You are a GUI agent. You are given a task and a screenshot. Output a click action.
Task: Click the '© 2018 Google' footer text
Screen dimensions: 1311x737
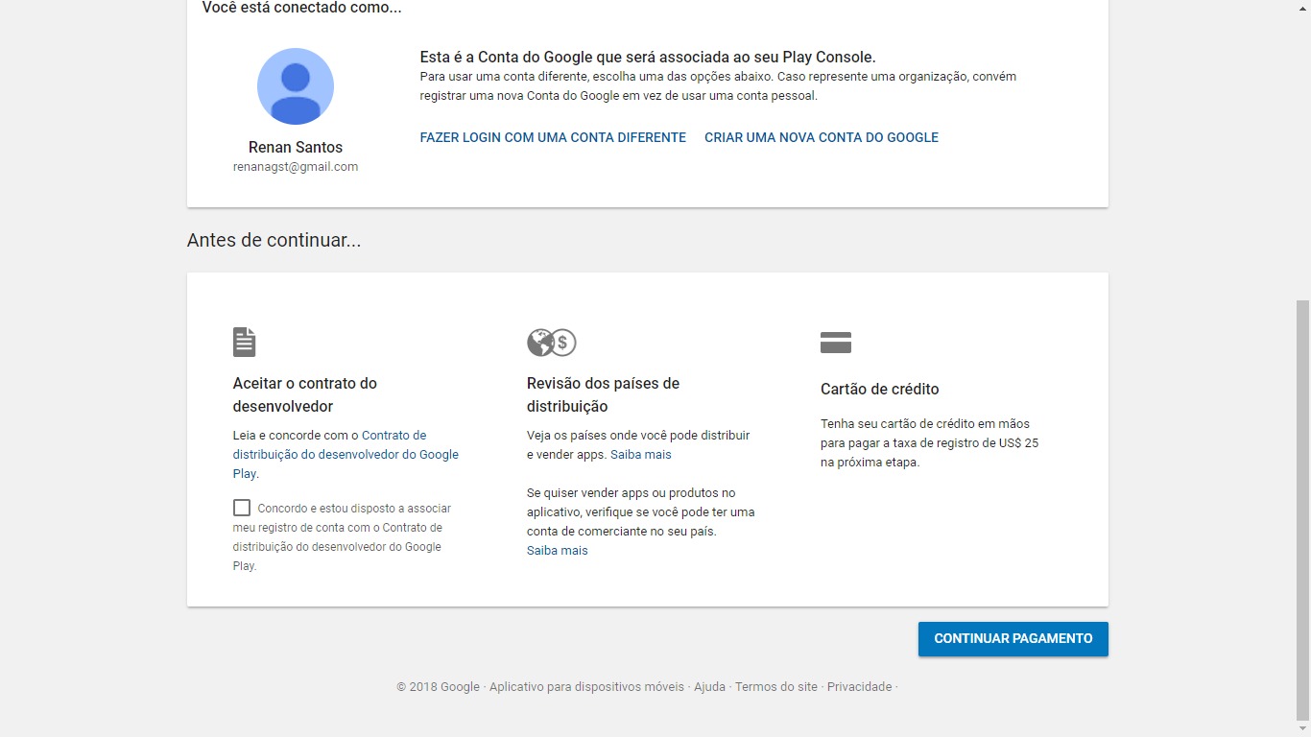(x=438, y=686)
